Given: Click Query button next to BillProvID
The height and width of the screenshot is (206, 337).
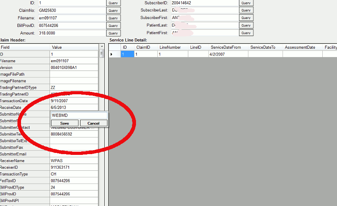Looking at the screenshot, I should pos(113,25).
